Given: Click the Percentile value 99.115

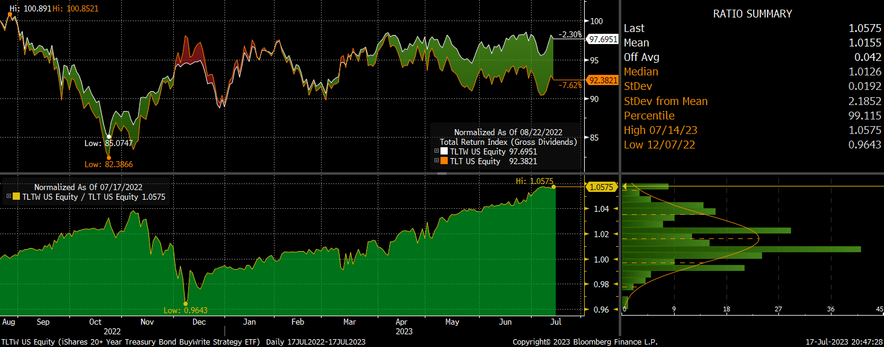Looking at the screenshot, I should pyautogui.click(x=865, y=115).
